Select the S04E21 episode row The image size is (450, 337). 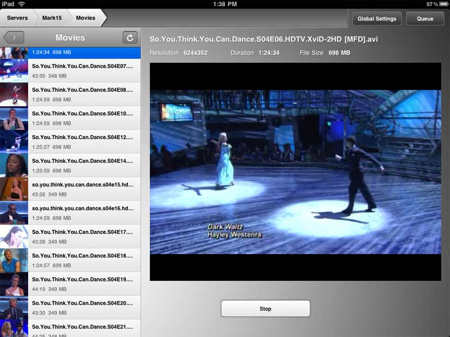(x=70, y=329)
